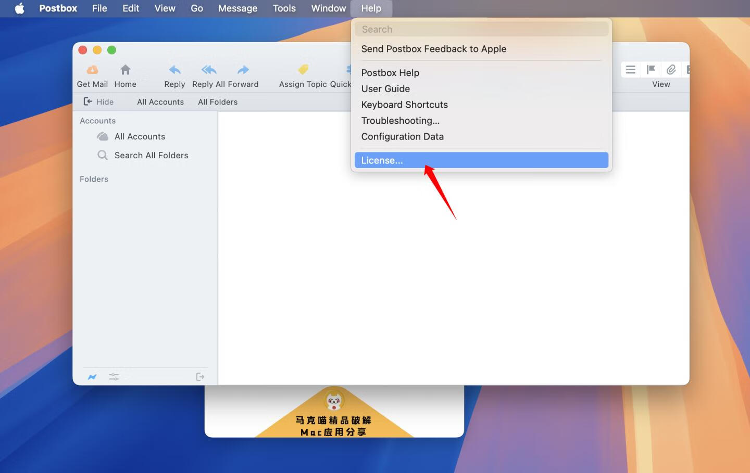
Task: Open sidebar settings sliders icon
Action: (114, 377)
